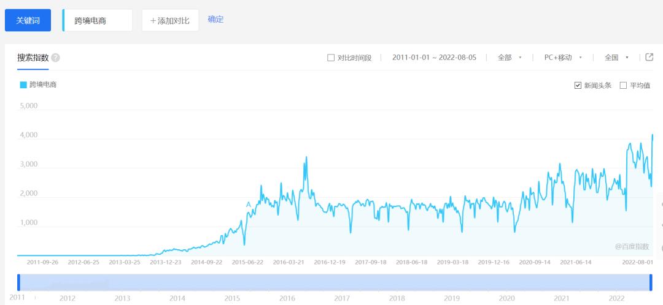Screen dimensions: 663x305
Task: Click the export/share icon at top right
Action: (649, 57)
